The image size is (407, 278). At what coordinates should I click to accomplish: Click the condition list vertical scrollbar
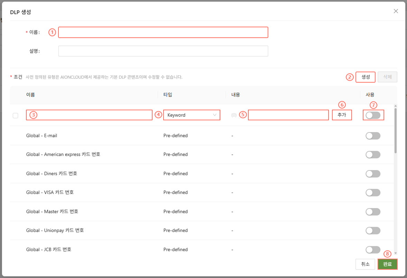pos(396,131)
